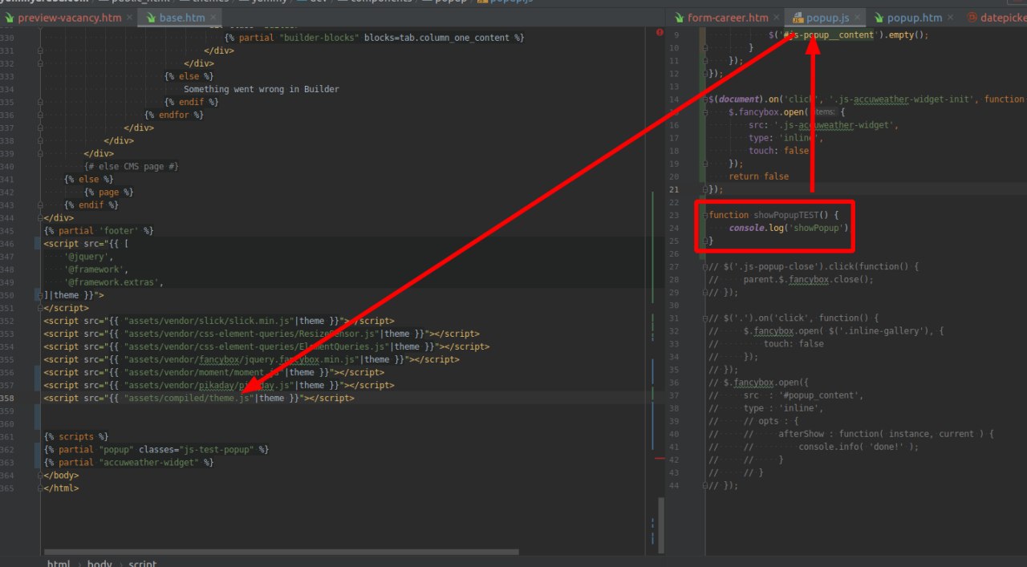Click the '{# else CMS page #}' comment
This screenshot has width=1027, height=567.
tap(132, 166)
